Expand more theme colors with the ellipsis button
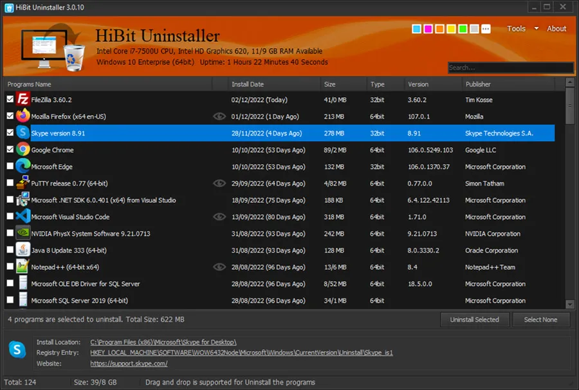 486,28
